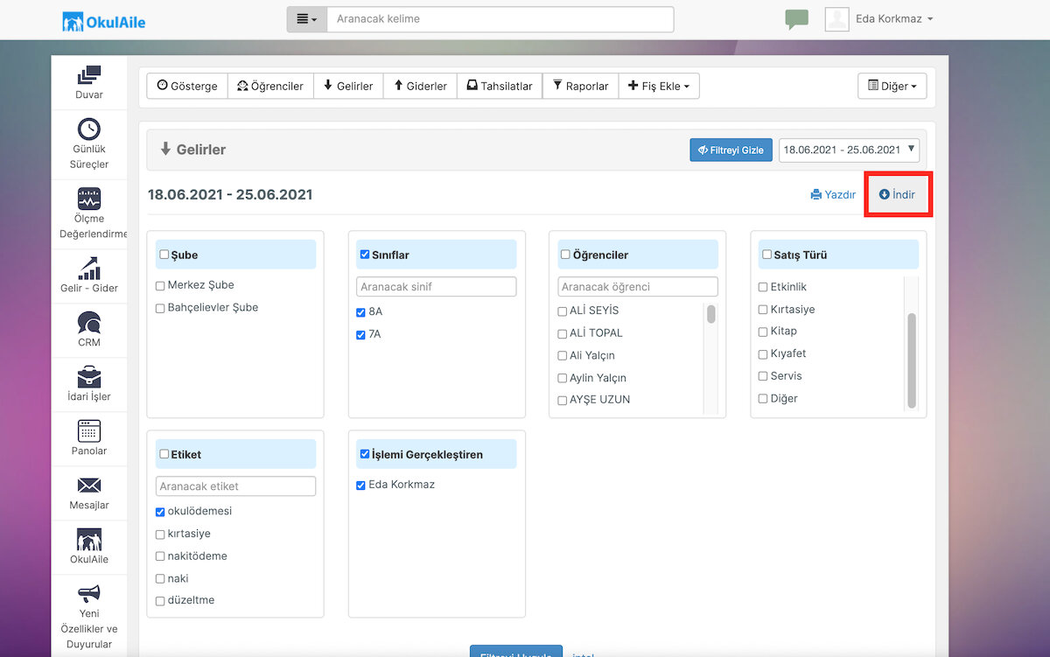
Task: Open İdari İşler briefcase icon
Action: click(x=89, y=377)
